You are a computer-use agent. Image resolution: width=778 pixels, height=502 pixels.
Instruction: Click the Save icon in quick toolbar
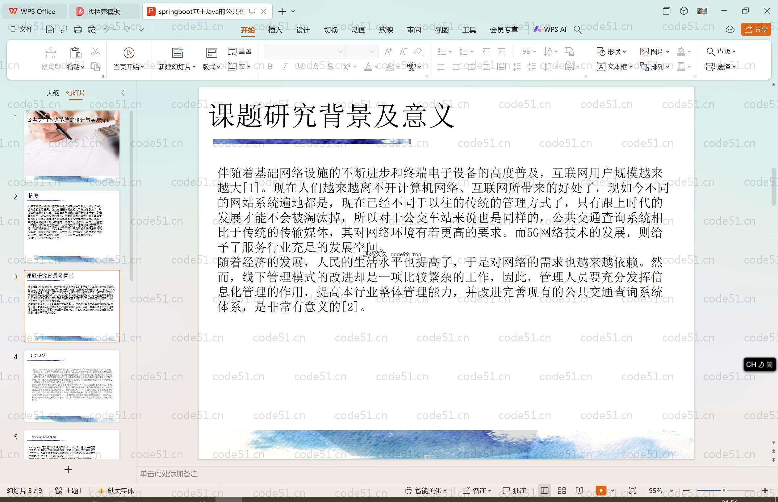pyautogui.click(x=50, y=30)
